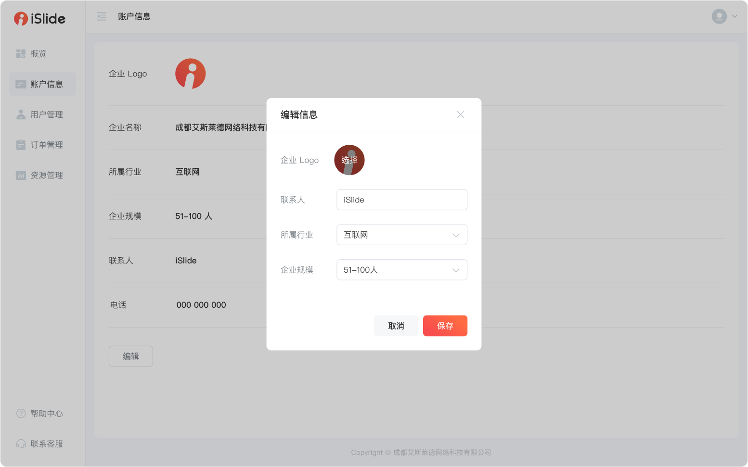Click the iSlide logo in sidebar
748x467 pixels.
tap(39, 19)
